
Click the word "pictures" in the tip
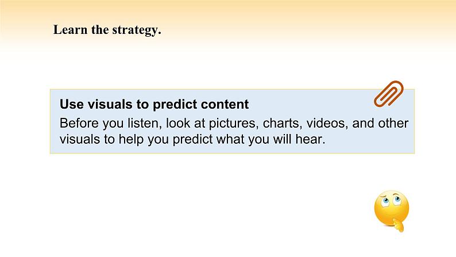234,124
